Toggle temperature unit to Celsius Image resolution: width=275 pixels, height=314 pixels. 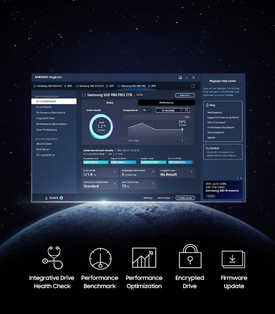[x=145, y=110]
